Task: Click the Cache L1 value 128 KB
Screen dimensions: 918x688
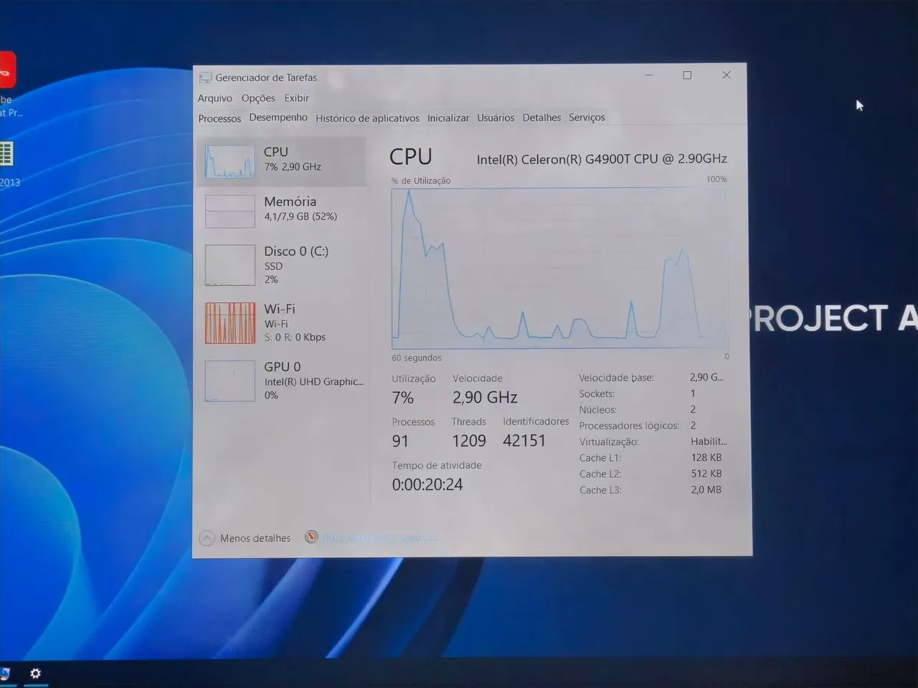Action: click(706, 457)
